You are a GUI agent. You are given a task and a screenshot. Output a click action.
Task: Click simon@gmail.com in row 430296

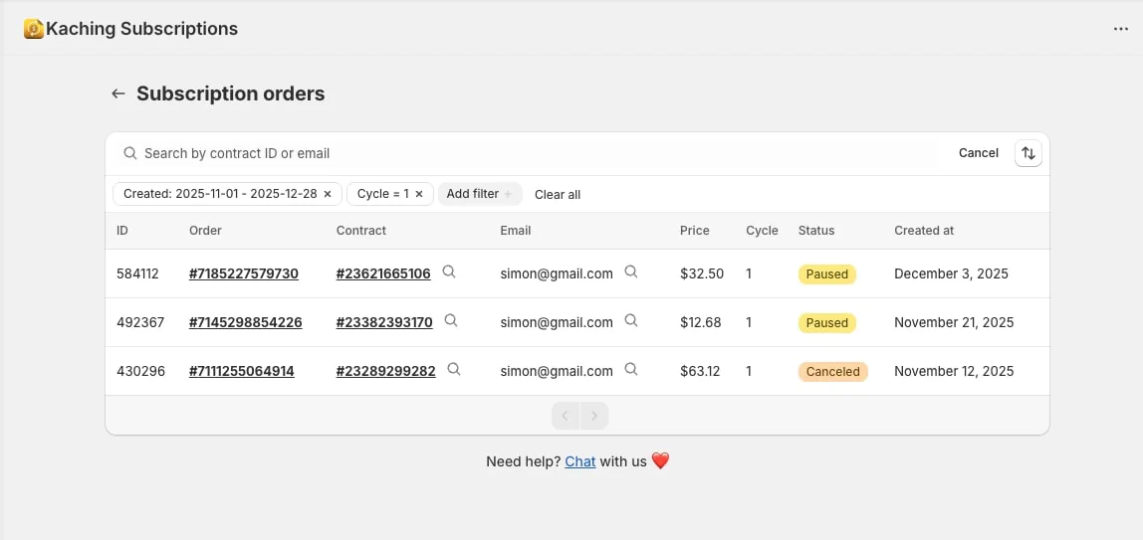[x=557, y=371]
